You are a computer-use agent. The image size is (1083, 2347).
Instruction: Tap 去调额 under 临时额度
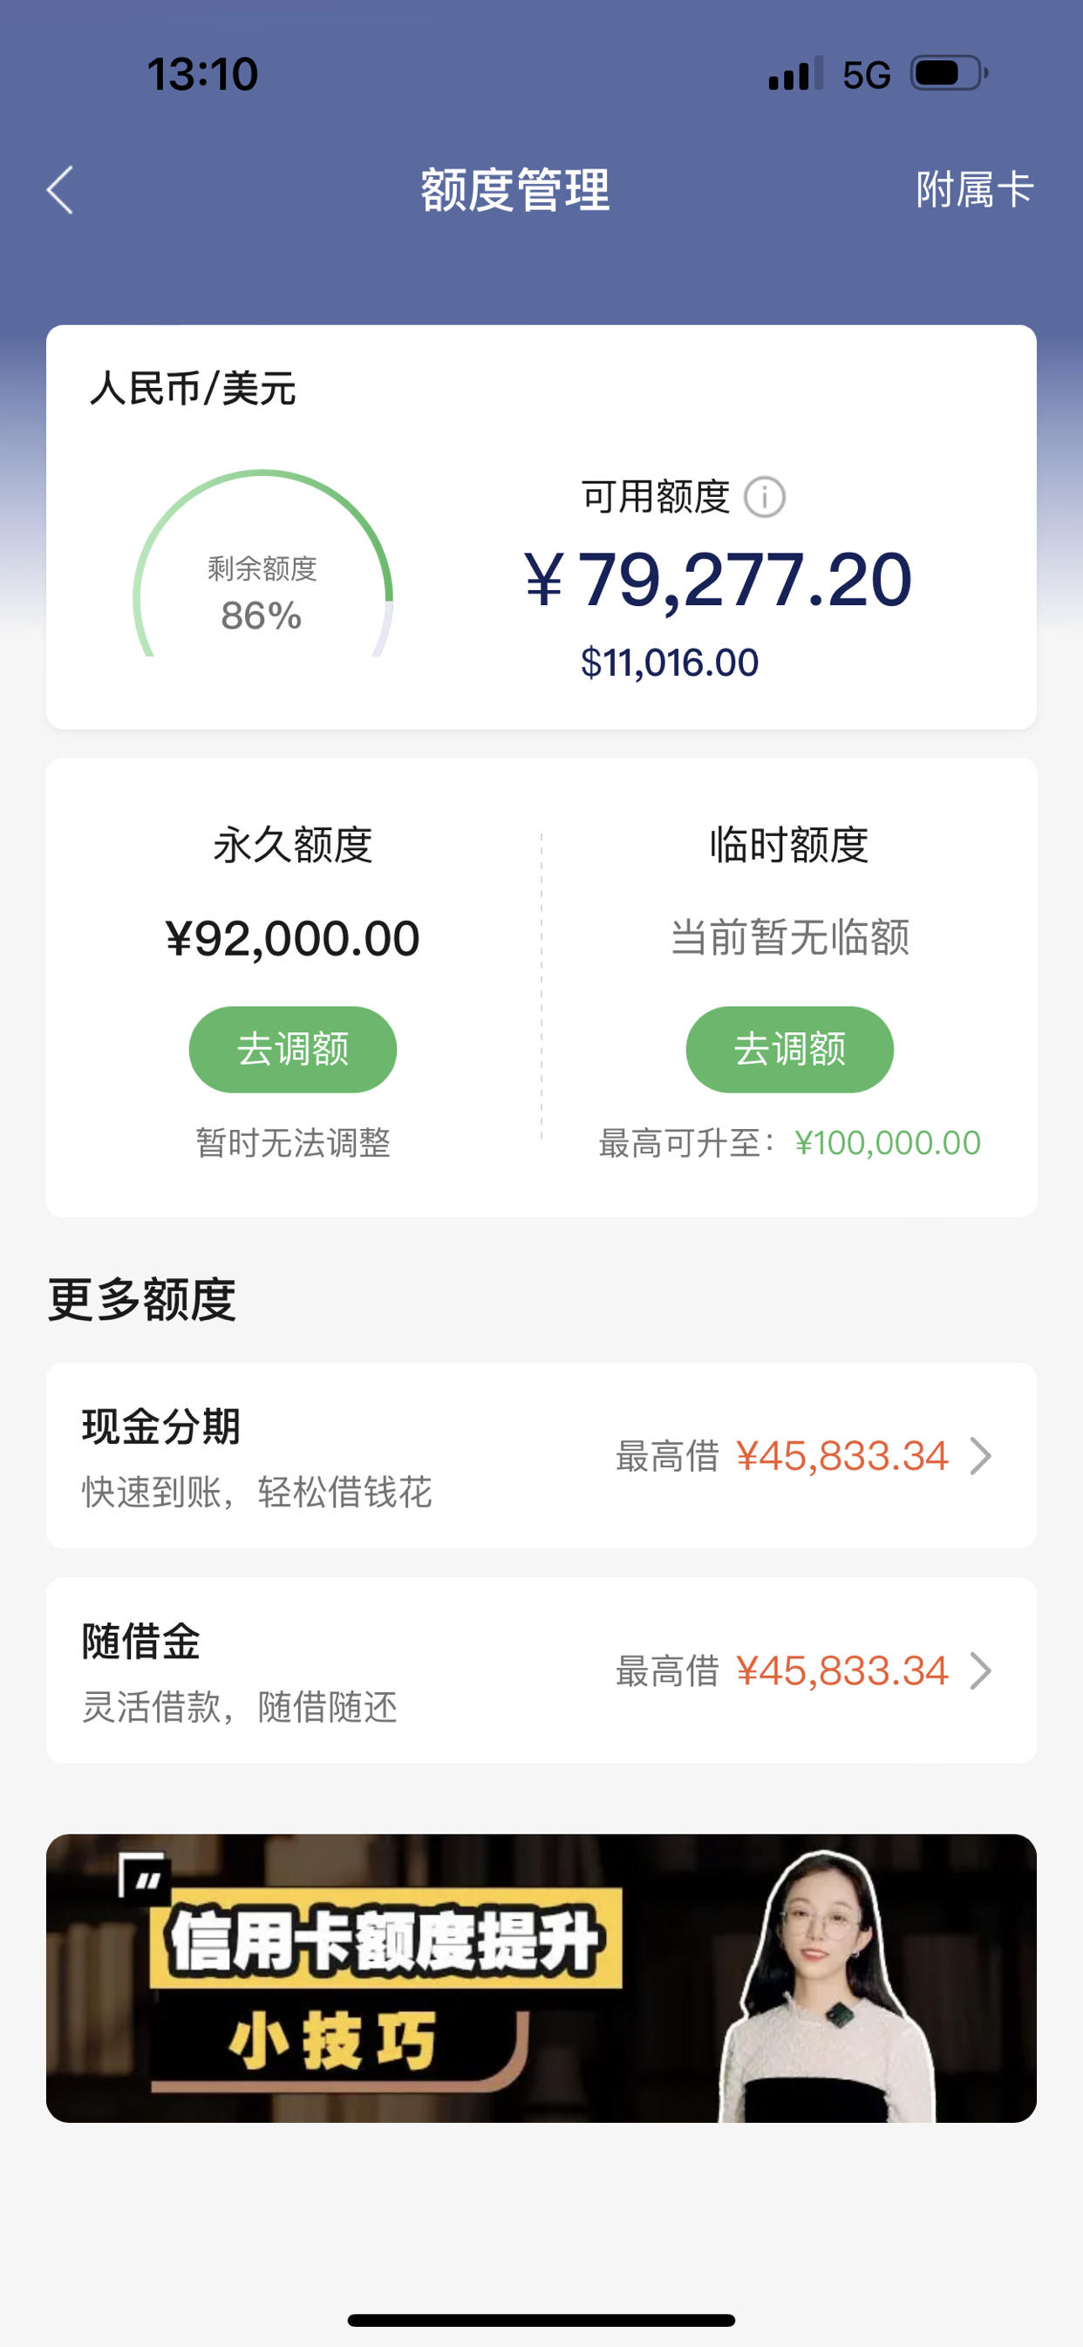(789, 1050)
